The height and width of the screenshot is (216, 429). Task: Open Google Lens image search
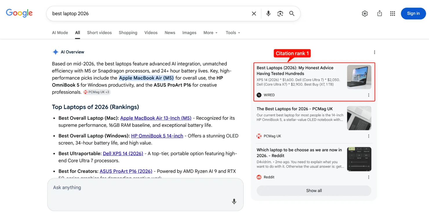[280, 14]
